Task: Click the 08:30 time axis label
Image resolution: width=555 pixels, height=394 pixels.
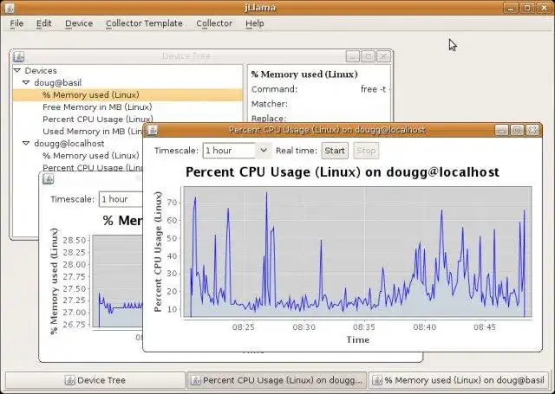Action: (x=304, y=327)
